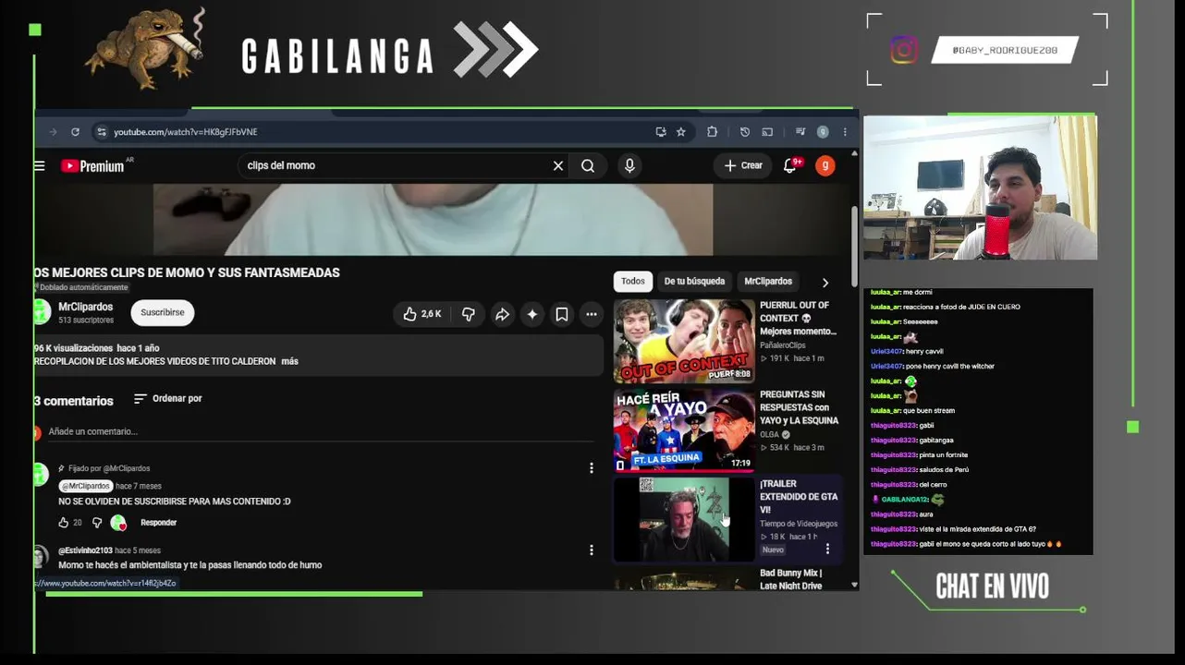Start voice search with the microphone
This screenshot has height=665, width=1185.
[x=629, y=166]
